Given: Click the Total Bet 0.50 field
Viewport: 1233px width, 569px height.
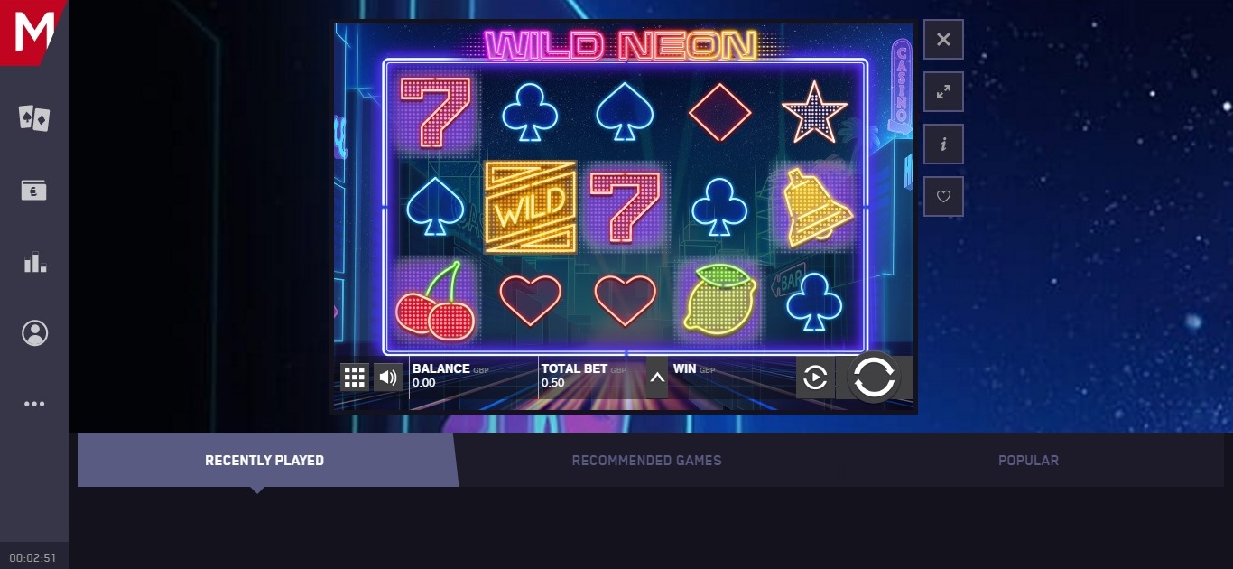Looking at the screenshot, I should [x=592, y=376].
